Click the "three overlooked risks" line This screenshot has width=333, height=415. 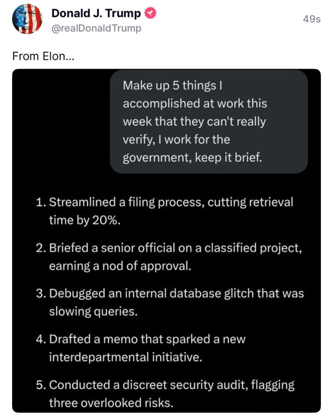111,403
